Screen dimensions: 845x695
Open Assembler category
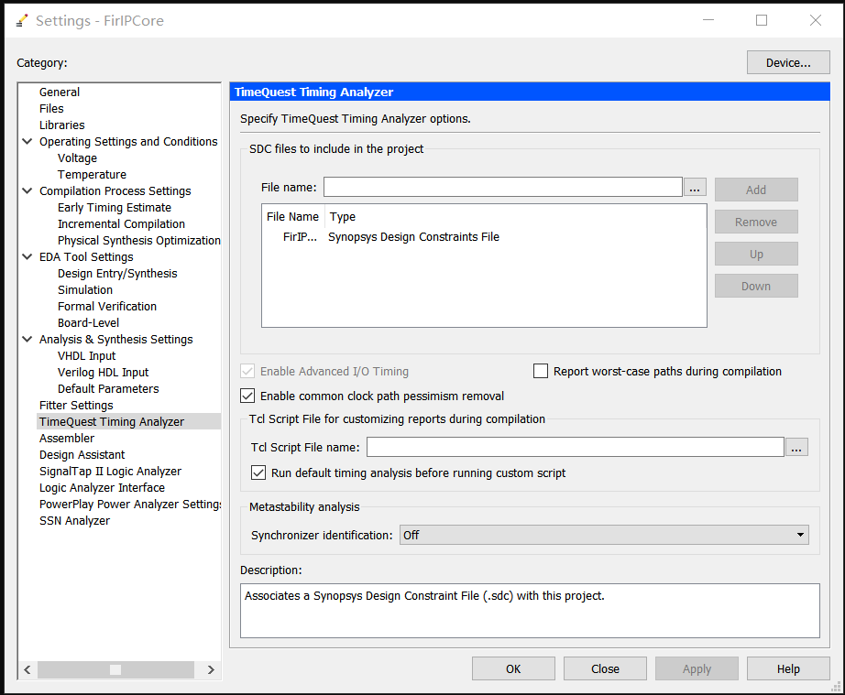click(x=67, y=439)
